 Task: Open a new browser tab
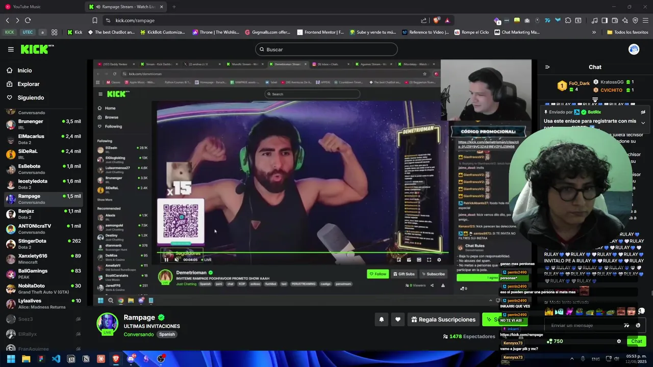coord(174,7)
